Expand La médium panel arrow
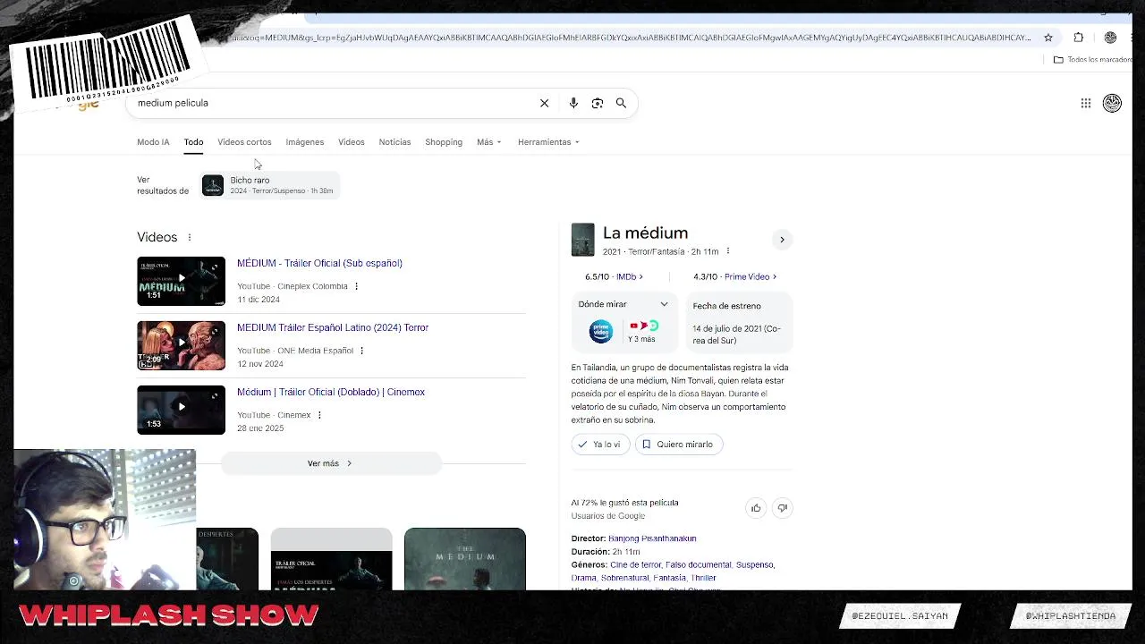The height and width of the screenshot is (644, 1145). [x=782, y=240]
